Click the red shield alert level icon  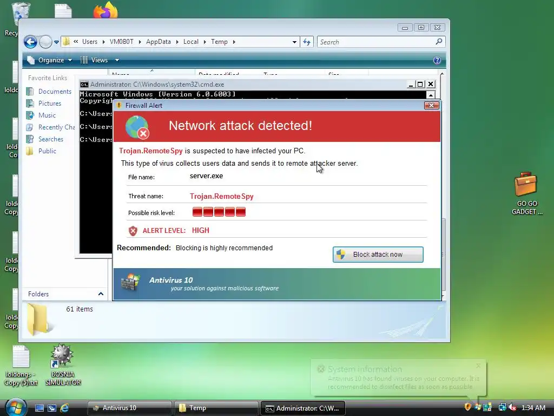point(133,231)
